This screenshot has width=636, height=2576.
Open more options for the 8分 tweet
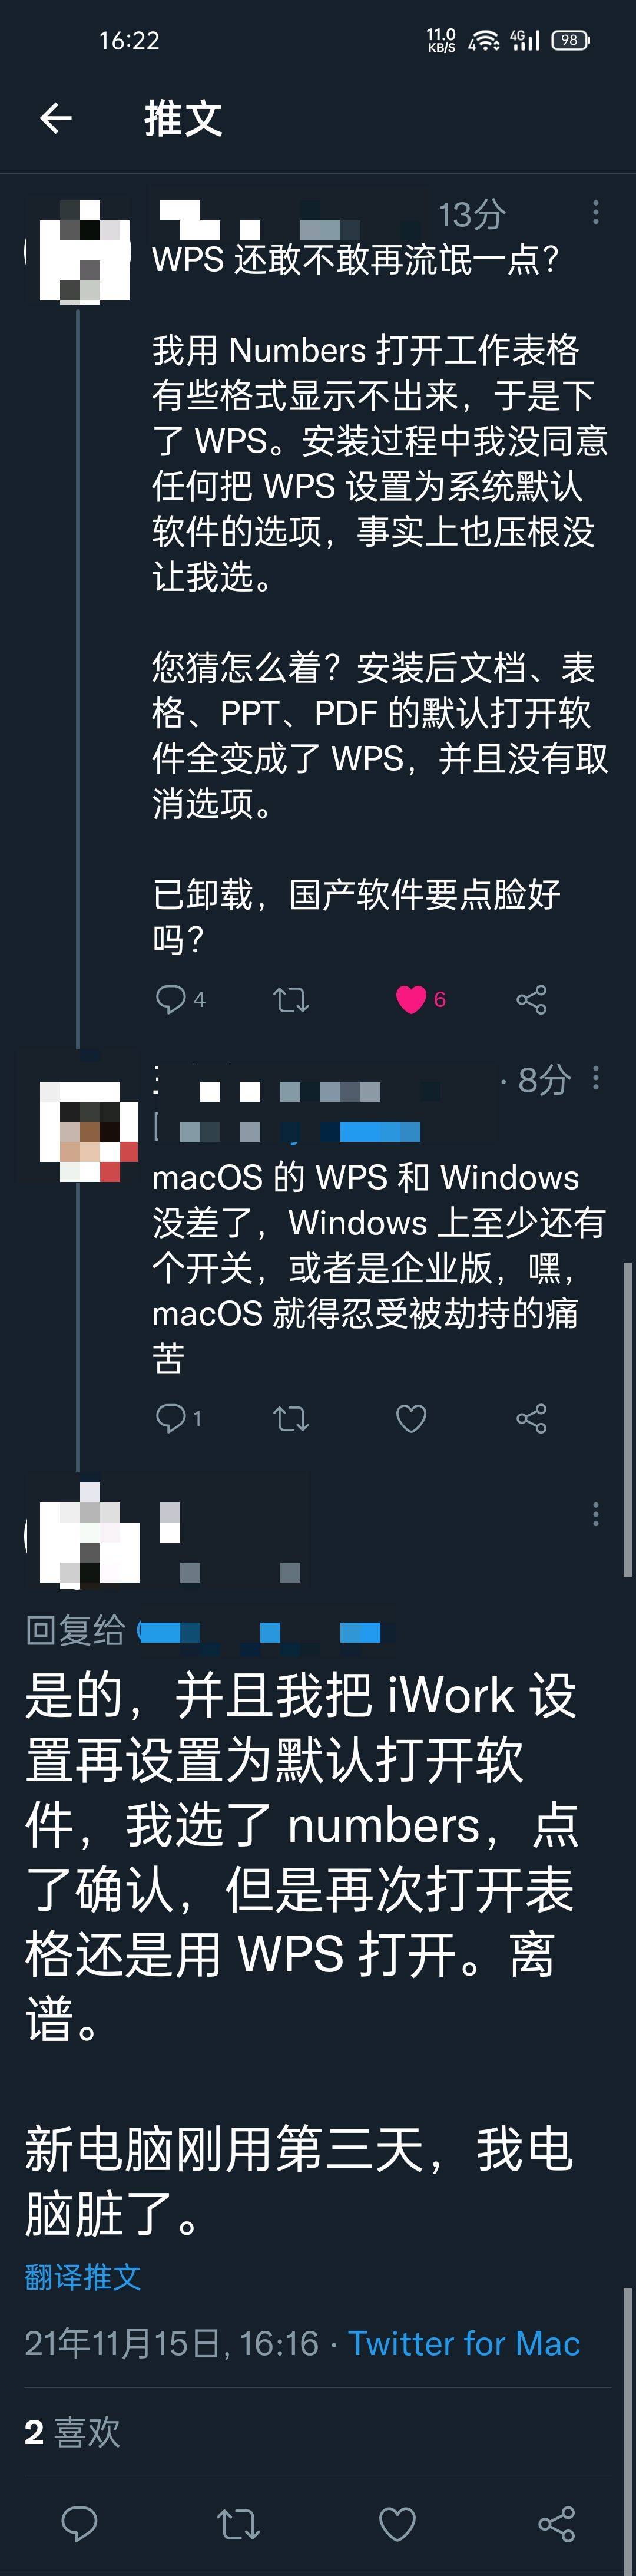click(596, 1078)
